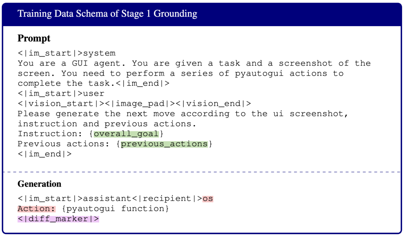The width and height of the screenshot is (404, 236).
Task: Click the dashed divider line between sections
Action: click(202, 172)
